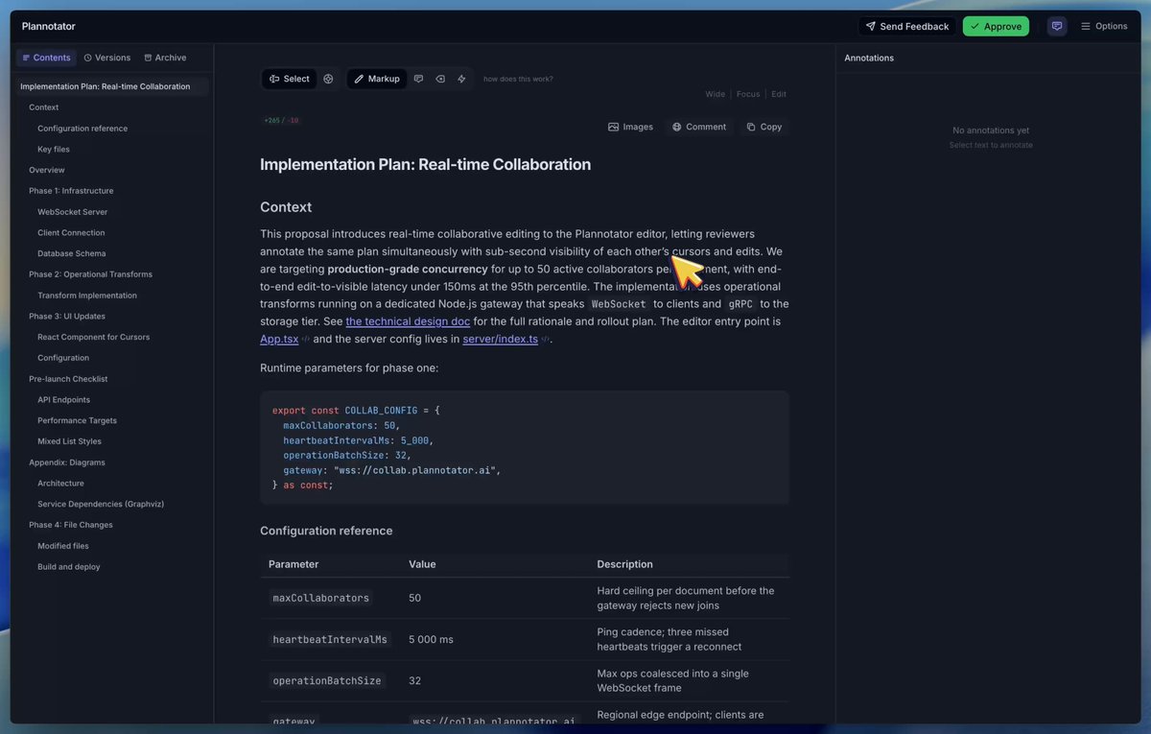1151x734 pixels.
Task: Open the Options menu
Action: [1104, 26]
